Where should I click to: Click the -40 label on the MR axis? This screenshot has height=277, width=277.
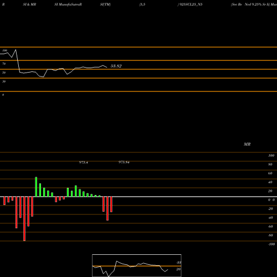point(270,218)
